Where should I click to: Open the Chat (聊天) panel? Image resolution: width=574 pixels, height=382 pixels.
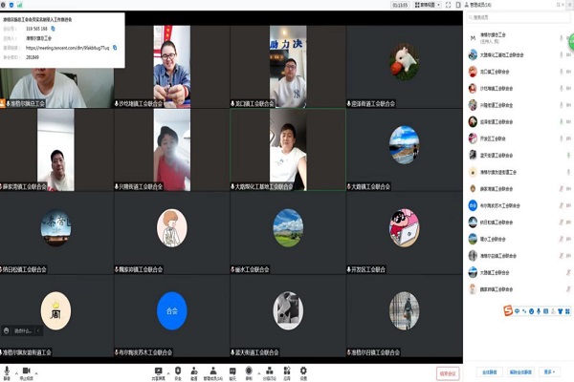pyautogui.click(x=232, y=373)
